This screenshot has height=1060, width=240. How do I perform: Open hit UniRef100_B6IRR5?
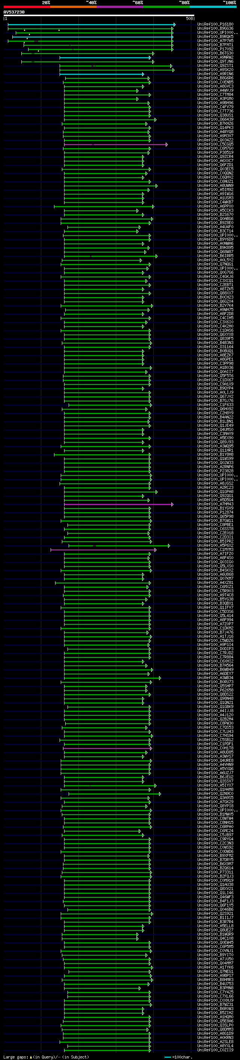pos(215,256)
